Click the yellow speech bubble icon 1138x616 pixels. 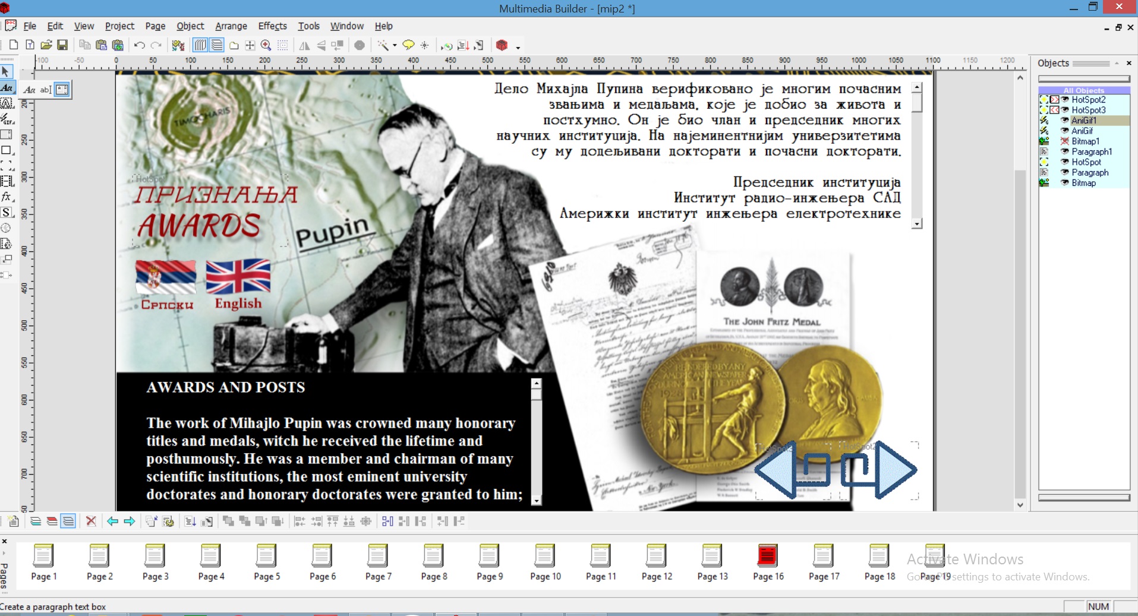pyautogui.click(x=408, y=45)
